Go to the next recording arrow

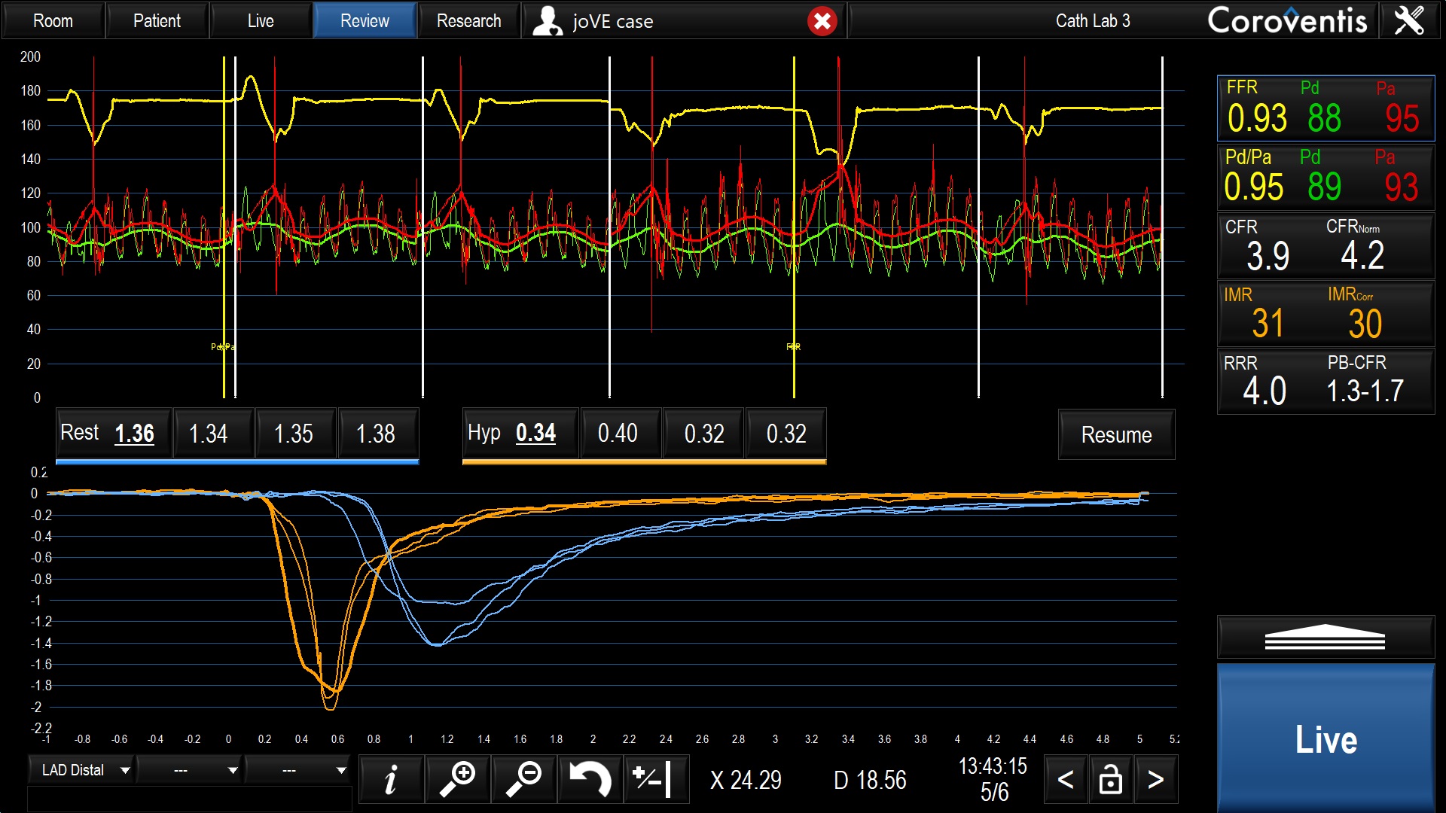1155,780
